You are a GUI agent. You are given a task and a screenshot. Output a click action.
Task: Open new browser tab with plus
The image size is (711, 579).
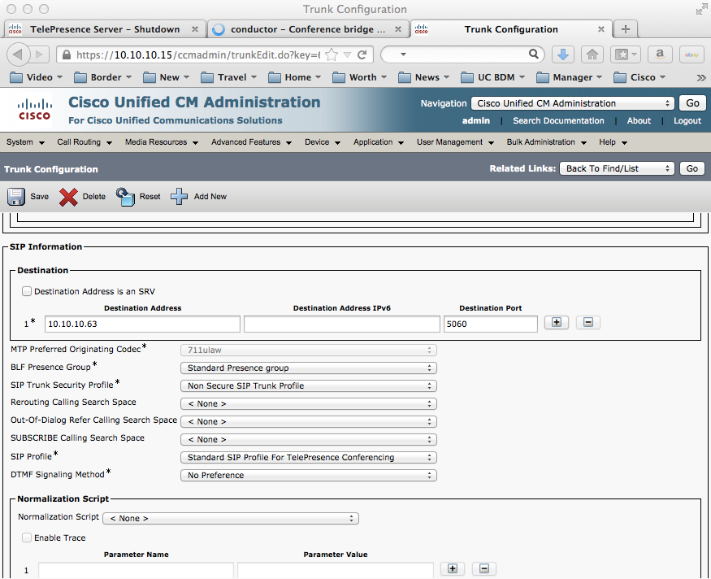pos(626,29)
